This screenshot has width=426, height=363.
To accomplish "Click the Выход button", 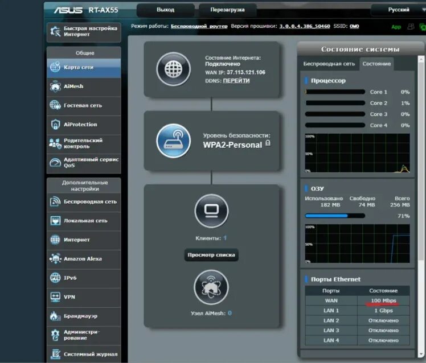I will click(166, 10).
